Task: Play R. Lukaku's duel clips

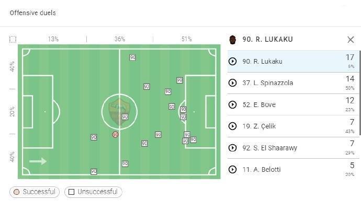Action: tap(233, 61)
